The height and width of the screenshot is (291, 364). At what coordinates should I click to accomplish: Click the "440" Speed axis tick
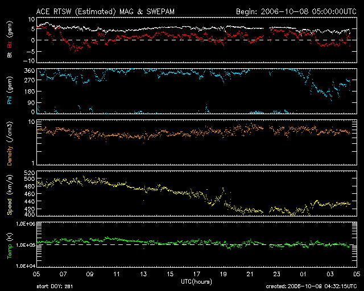pyautogui.click(x=30, y=201)
